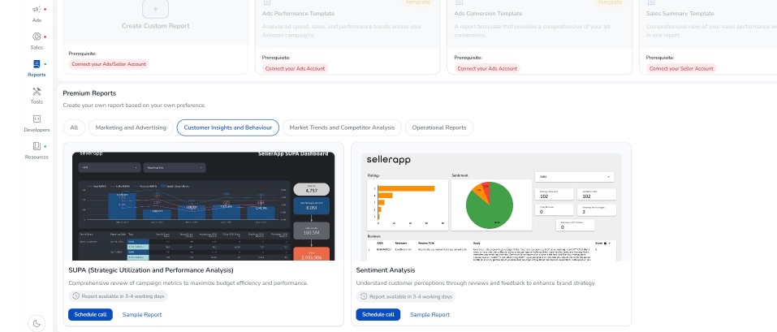This screenshot has height=332, width=777.
Task: Click Sales Summary Template title
Action: pos(680,13)
